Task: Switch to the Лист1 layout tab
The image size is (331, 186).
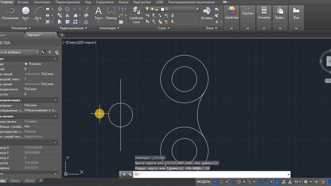Action: [x=15, y=180]
